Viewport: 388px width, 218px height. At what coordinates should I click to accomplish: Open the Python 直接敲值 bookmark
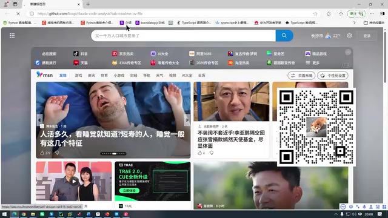pos(19,23)
